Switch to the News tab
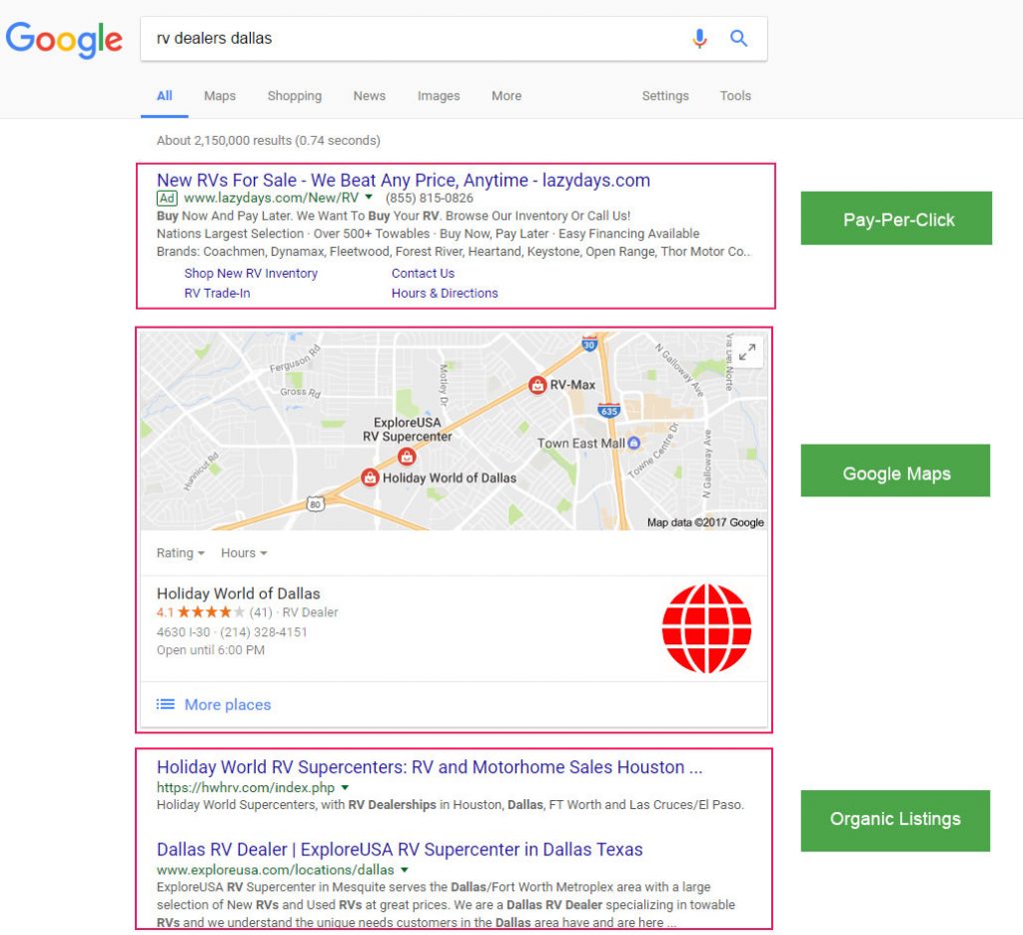1023x935 pixels. (x=370, y=96)
